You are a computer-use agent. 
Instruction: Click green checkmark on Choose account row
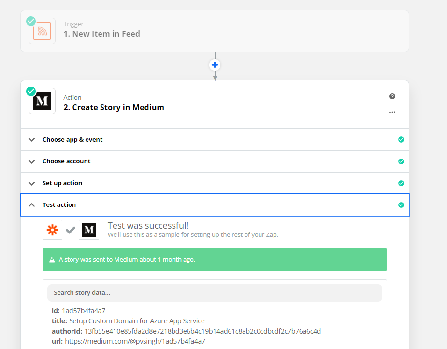(x=401, y=161)
